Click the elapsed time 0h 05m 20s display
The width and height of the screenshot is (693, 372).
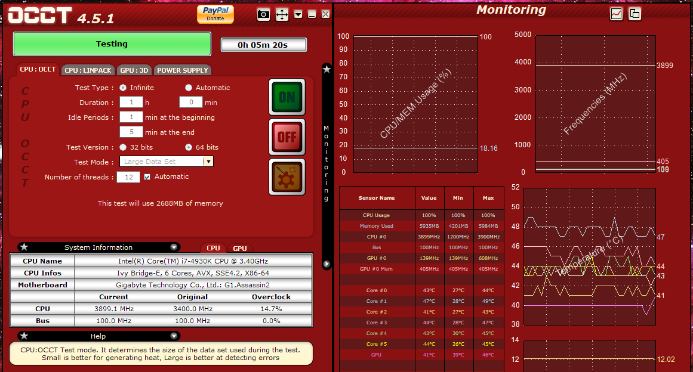263,45
